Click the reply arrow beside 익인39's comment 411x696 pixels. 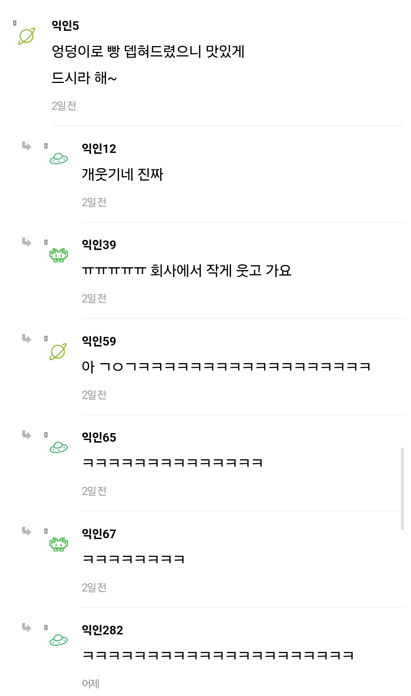[x=26, y=243]
